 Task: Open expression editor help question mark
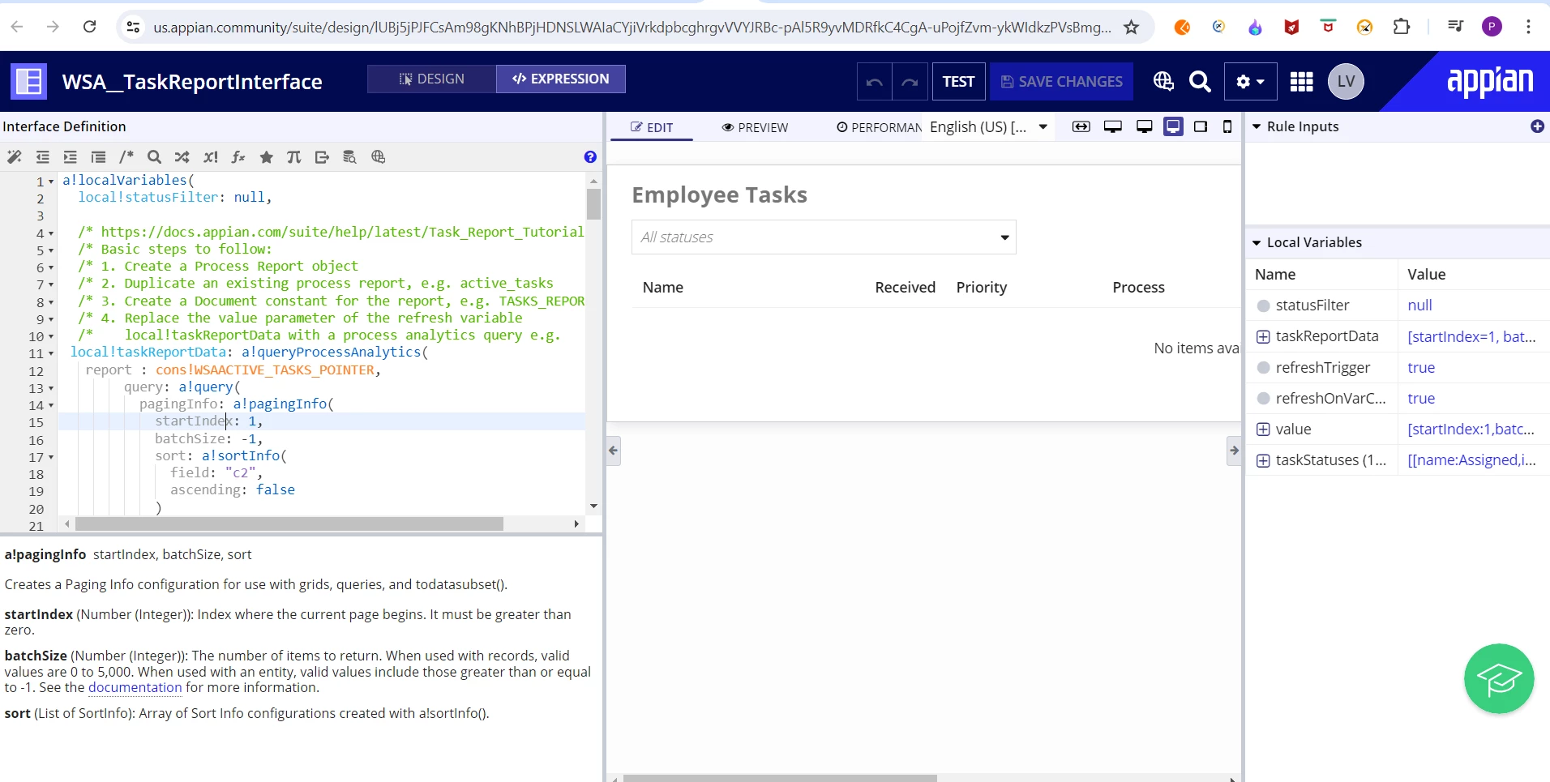pos(590,157)
